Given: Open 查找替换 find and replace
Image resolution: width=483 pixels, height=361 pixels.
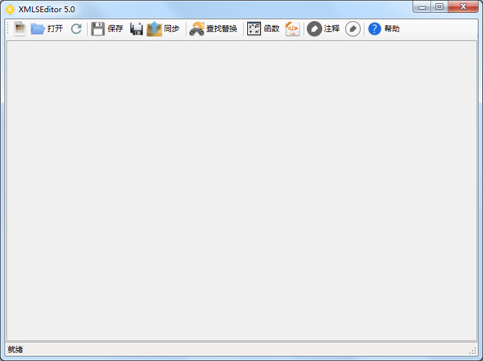Looking at the screenshot, I should (x=213, y=29).
